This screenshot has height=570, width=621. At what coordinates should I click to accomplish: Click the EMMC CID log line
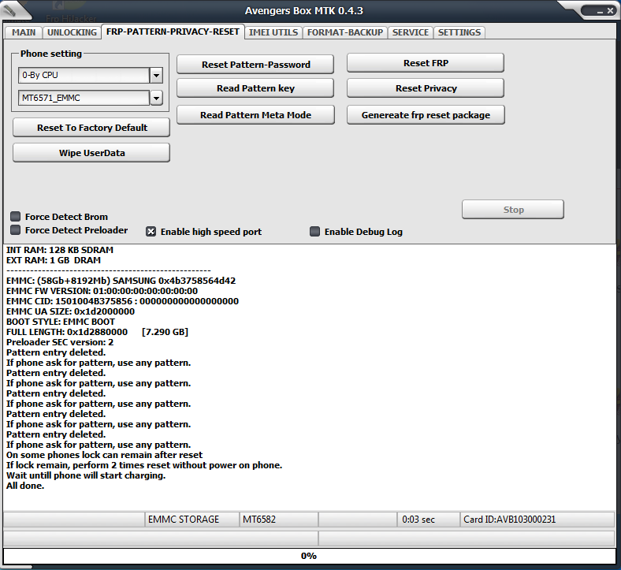pyautogui.click(x=122, y=301)
